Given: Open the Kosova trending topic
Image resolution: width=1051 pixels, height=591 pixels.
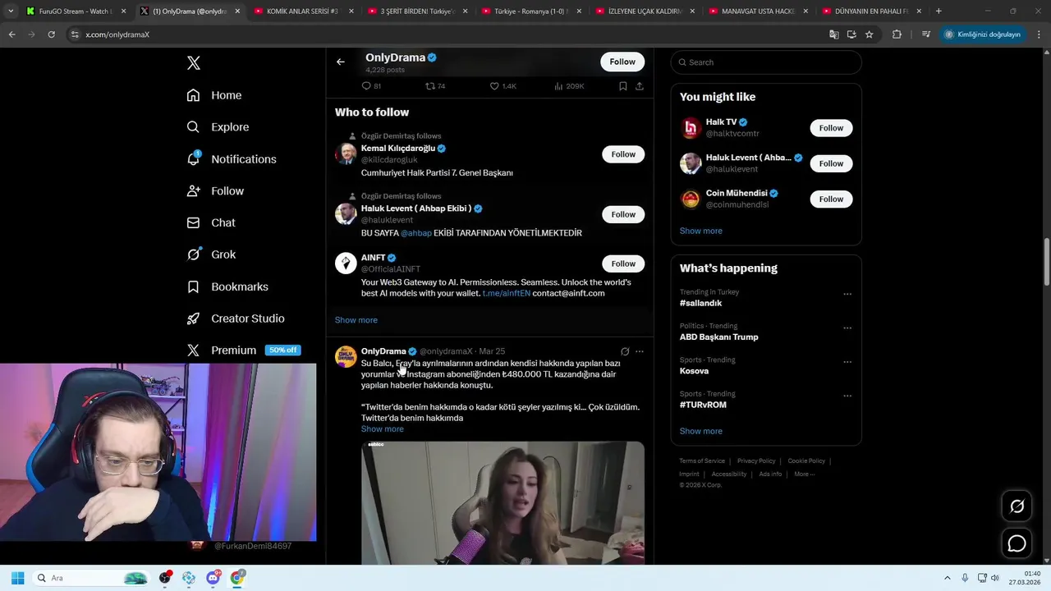Looking at the screenshot, I should tap(694, 371).
